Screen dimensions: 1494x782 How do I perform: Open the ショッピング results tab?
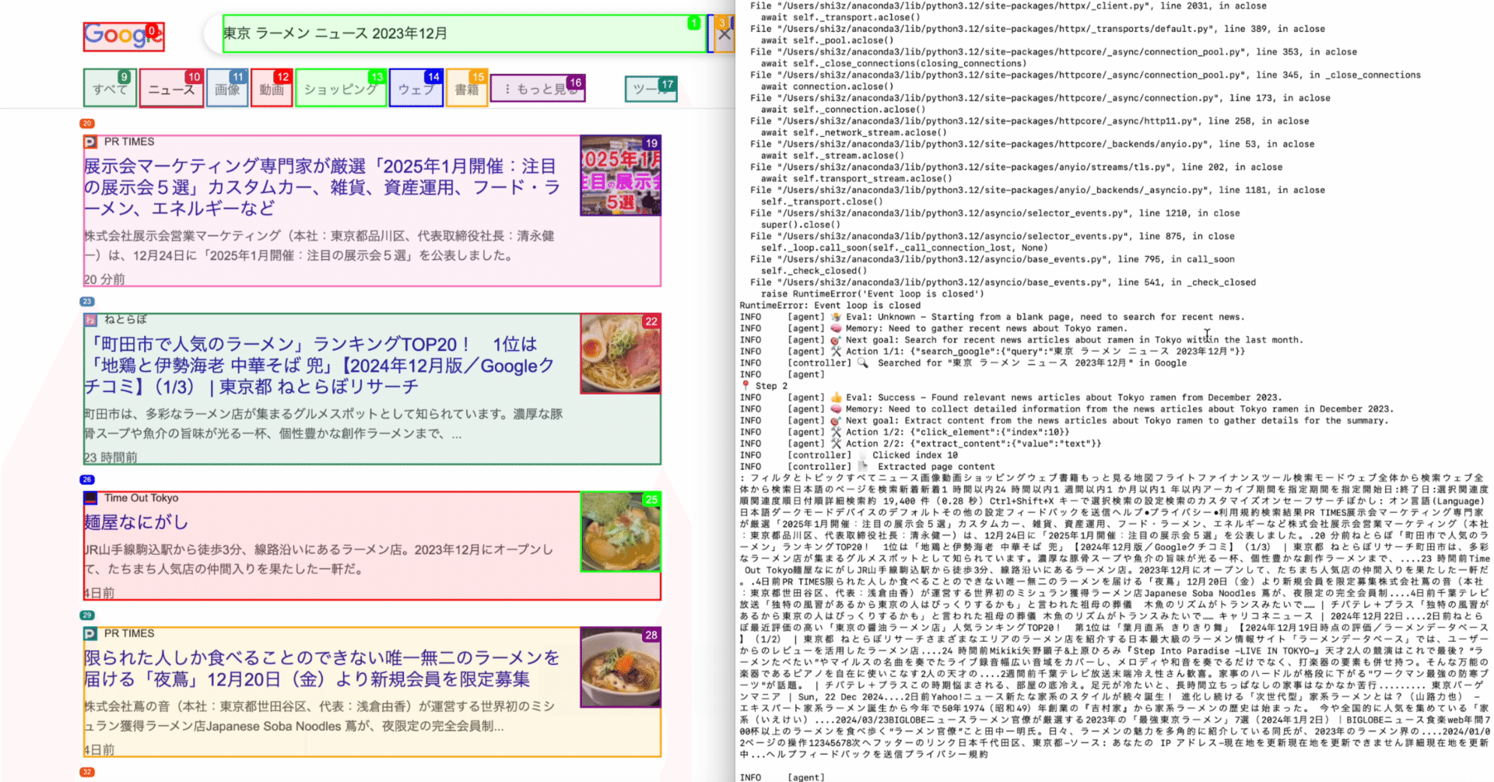(x=340, y=88)
